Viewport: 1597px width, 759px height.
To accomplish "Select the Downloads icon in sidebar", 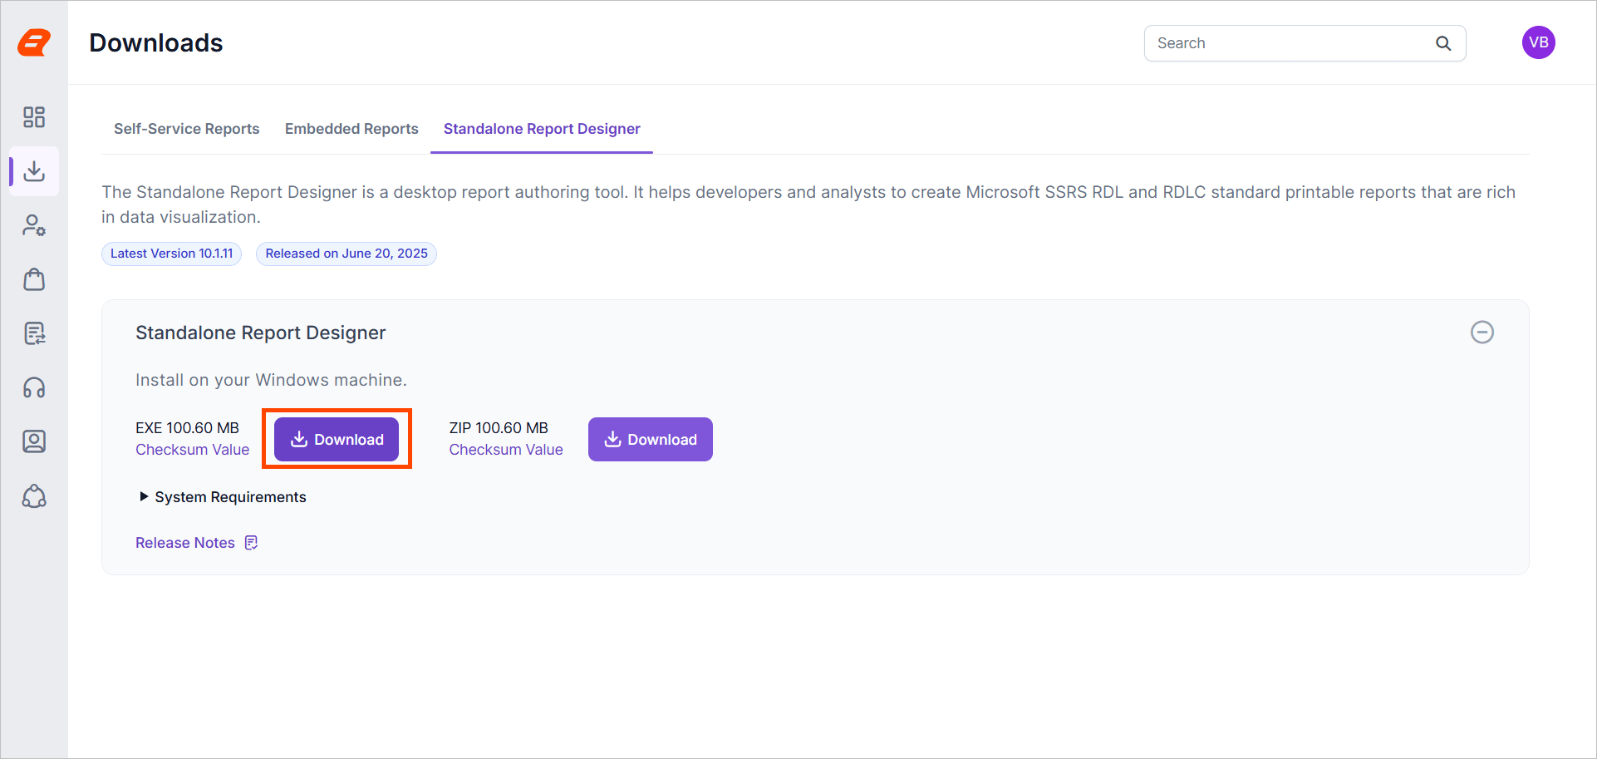I will click(34, 171).
